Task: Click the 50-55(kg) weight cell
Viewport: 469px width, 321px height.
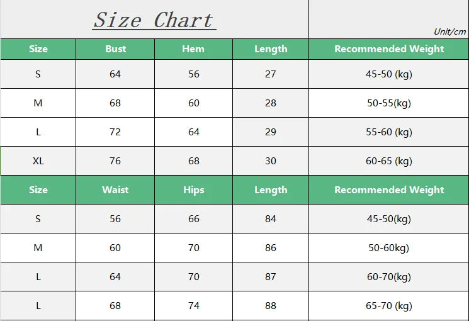Action: coord(389,103)
